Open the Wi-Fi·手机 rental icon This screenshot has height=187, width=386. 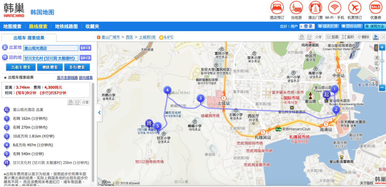335,8
